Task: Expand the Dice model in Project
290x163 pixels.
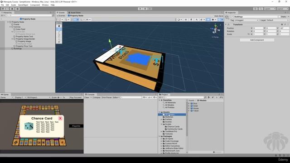Action: coord(189,104)
